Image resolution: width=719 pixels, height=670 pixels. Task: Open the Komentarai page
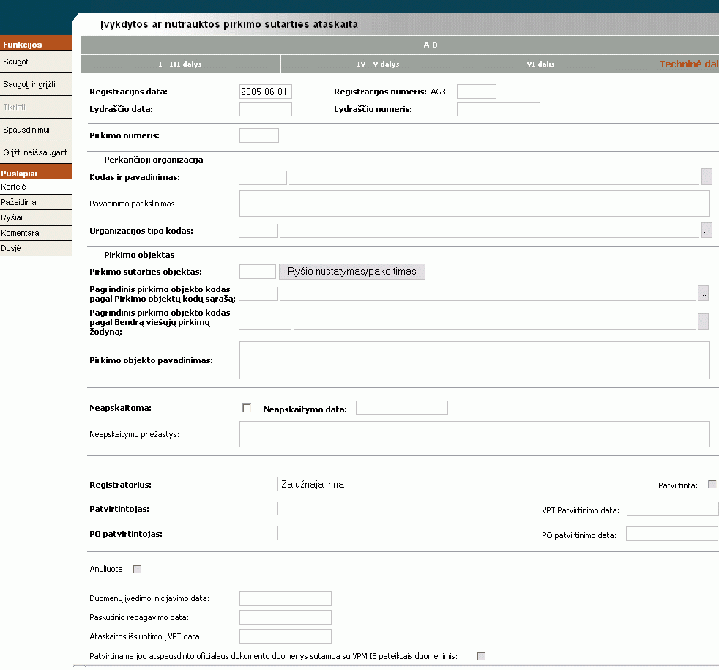tap(36, 233)
